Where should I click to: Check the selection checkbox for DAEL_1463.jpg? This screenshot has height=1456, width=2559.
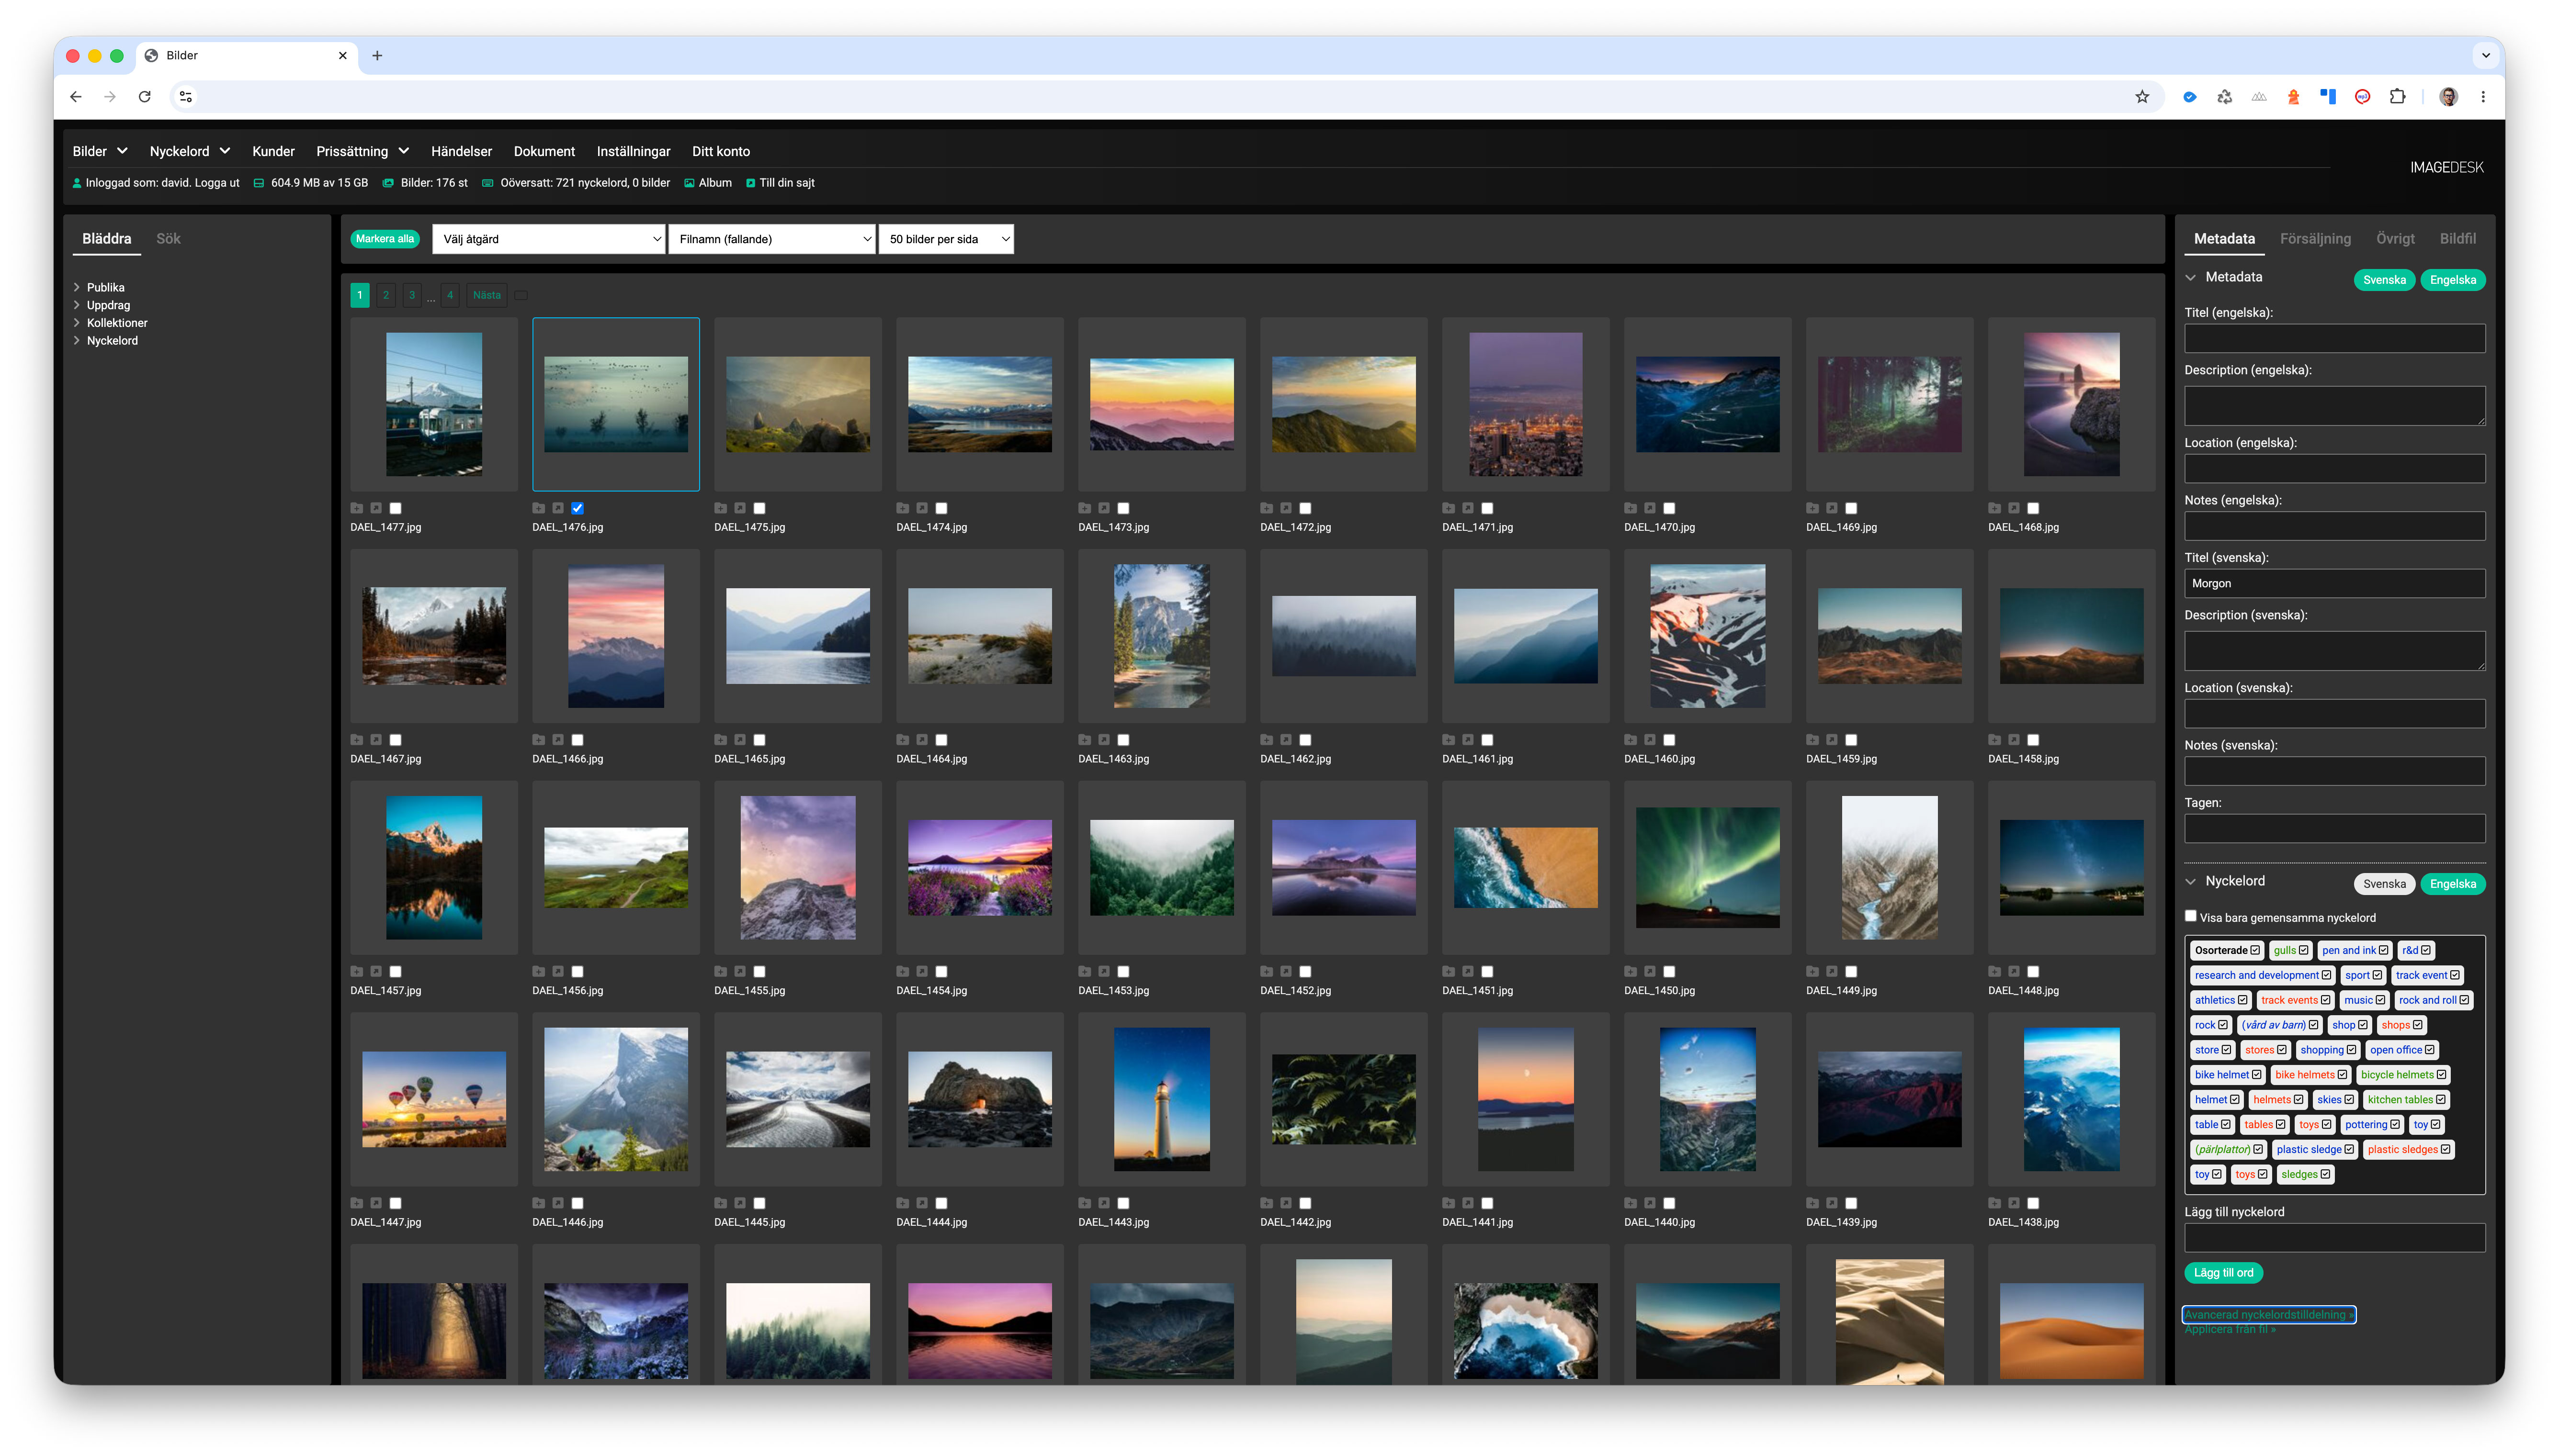[1123, 740]
